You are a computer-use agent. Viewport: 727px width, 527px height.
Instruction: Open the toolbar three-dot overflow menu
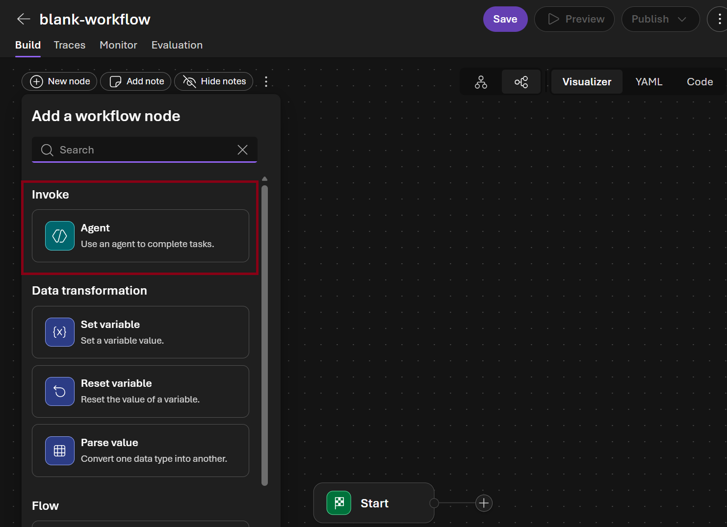266,81
